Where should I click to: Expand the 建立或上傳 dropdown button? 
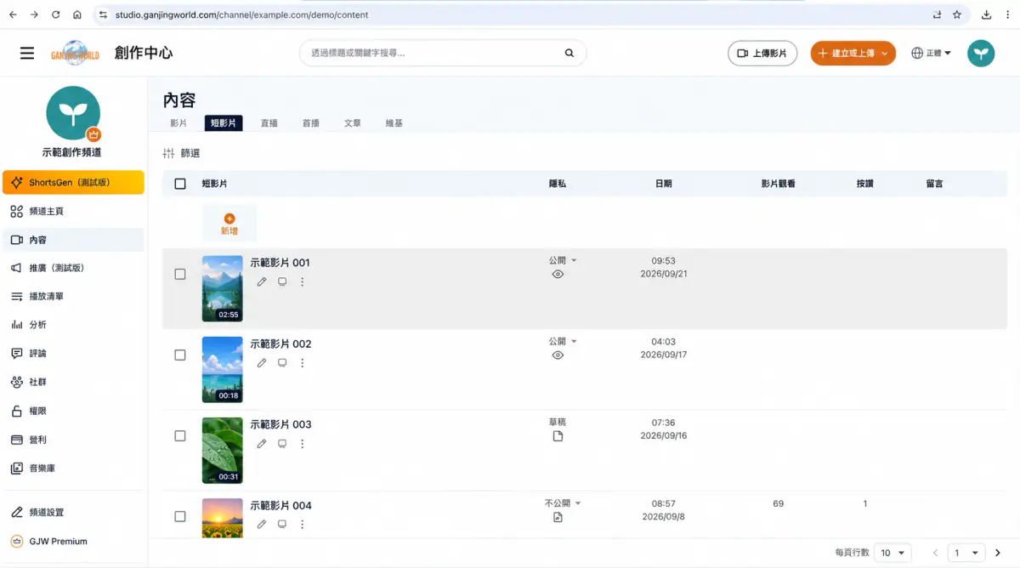click(x=853, y=53)
